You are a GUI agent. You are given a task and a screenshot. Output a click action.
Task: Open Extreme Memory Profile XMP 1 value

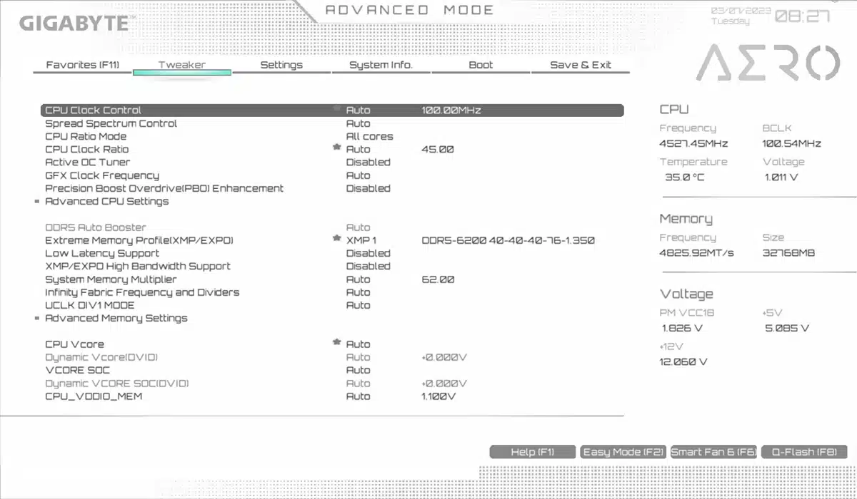[361, 240]
